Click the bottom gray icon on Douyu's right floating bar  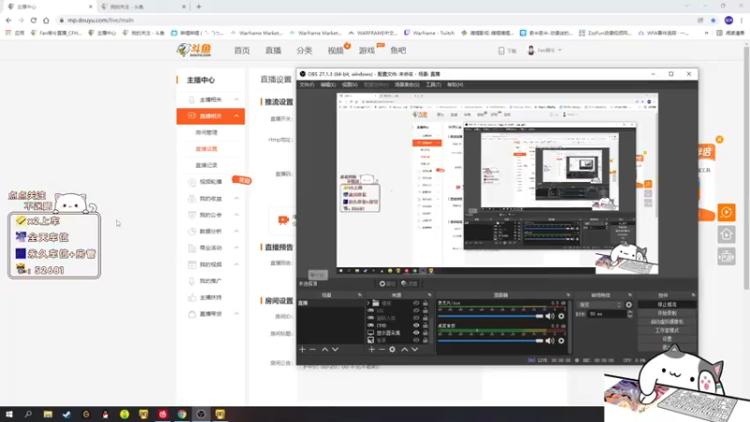coord(726,256)
